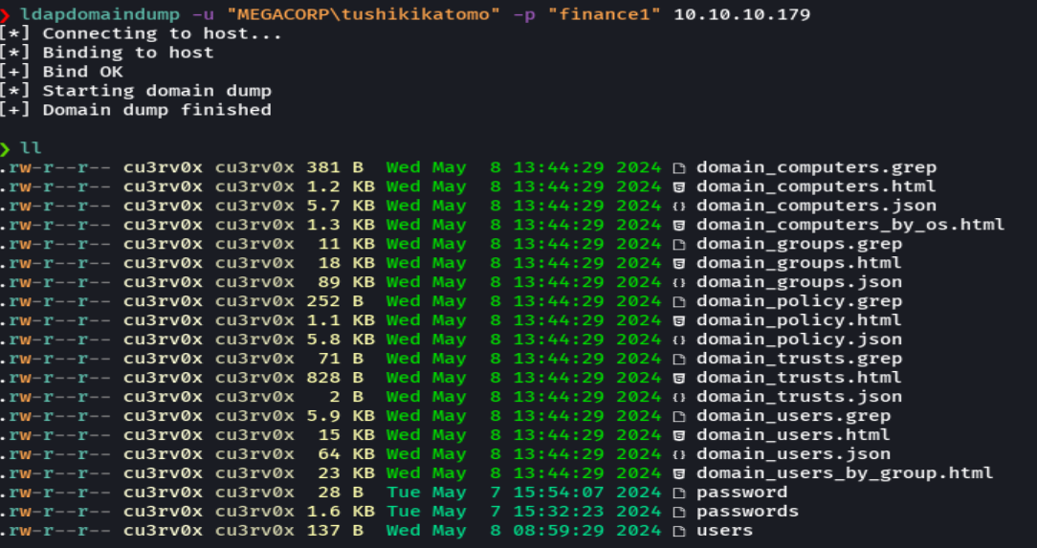The width and height of the screenshot is (1037, 548).
Task: Click the file icon beside password
Action: pos(678,493)
